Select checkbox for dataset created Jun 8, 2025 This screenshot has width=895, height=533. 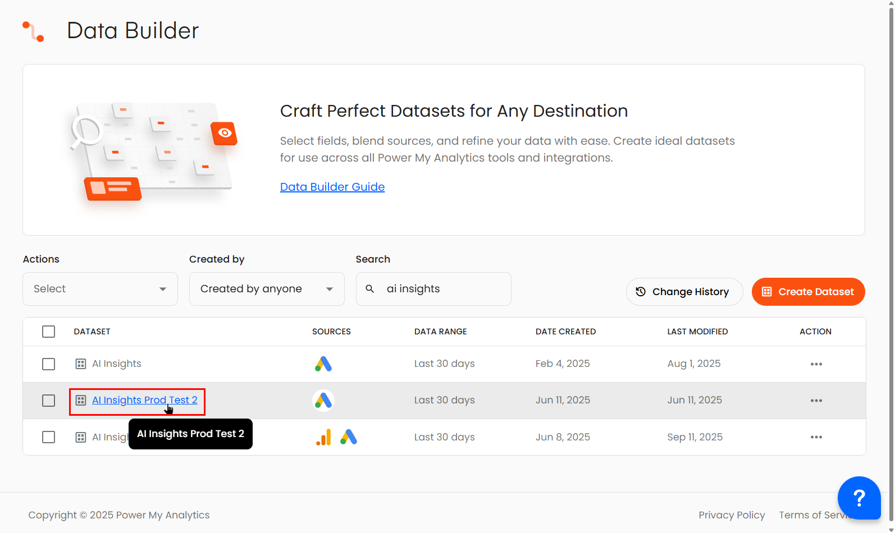[x=49, y=437]
